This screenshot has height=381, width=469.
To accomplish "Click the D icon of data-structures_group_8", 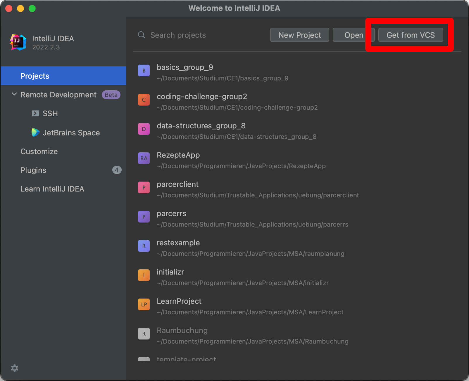I will click(x=144, y=129).
